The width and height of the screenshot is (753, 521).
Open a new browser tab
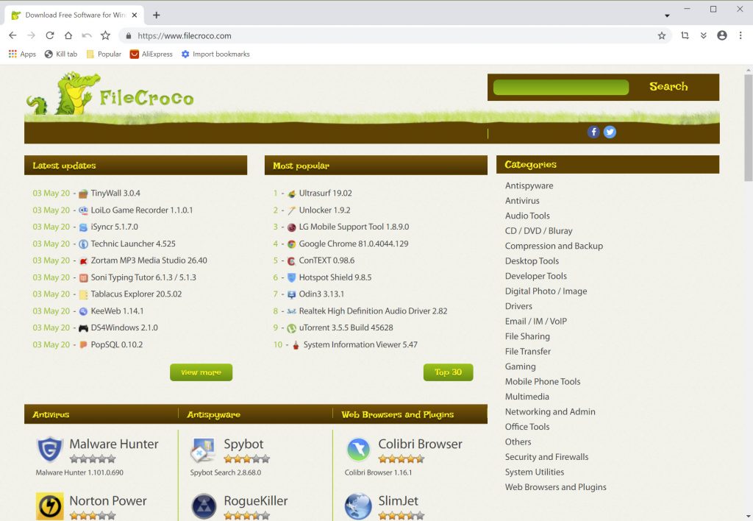[156, 15]
